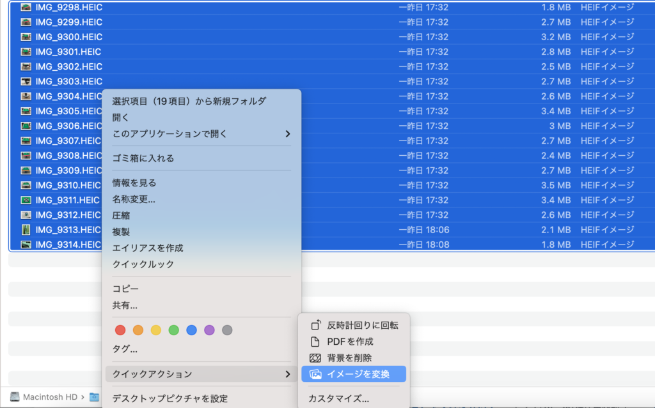Choose 名称変更... in the context menu
Viewport: 655px width, 408px height.
pyautogui.click(x=134, y=199)
